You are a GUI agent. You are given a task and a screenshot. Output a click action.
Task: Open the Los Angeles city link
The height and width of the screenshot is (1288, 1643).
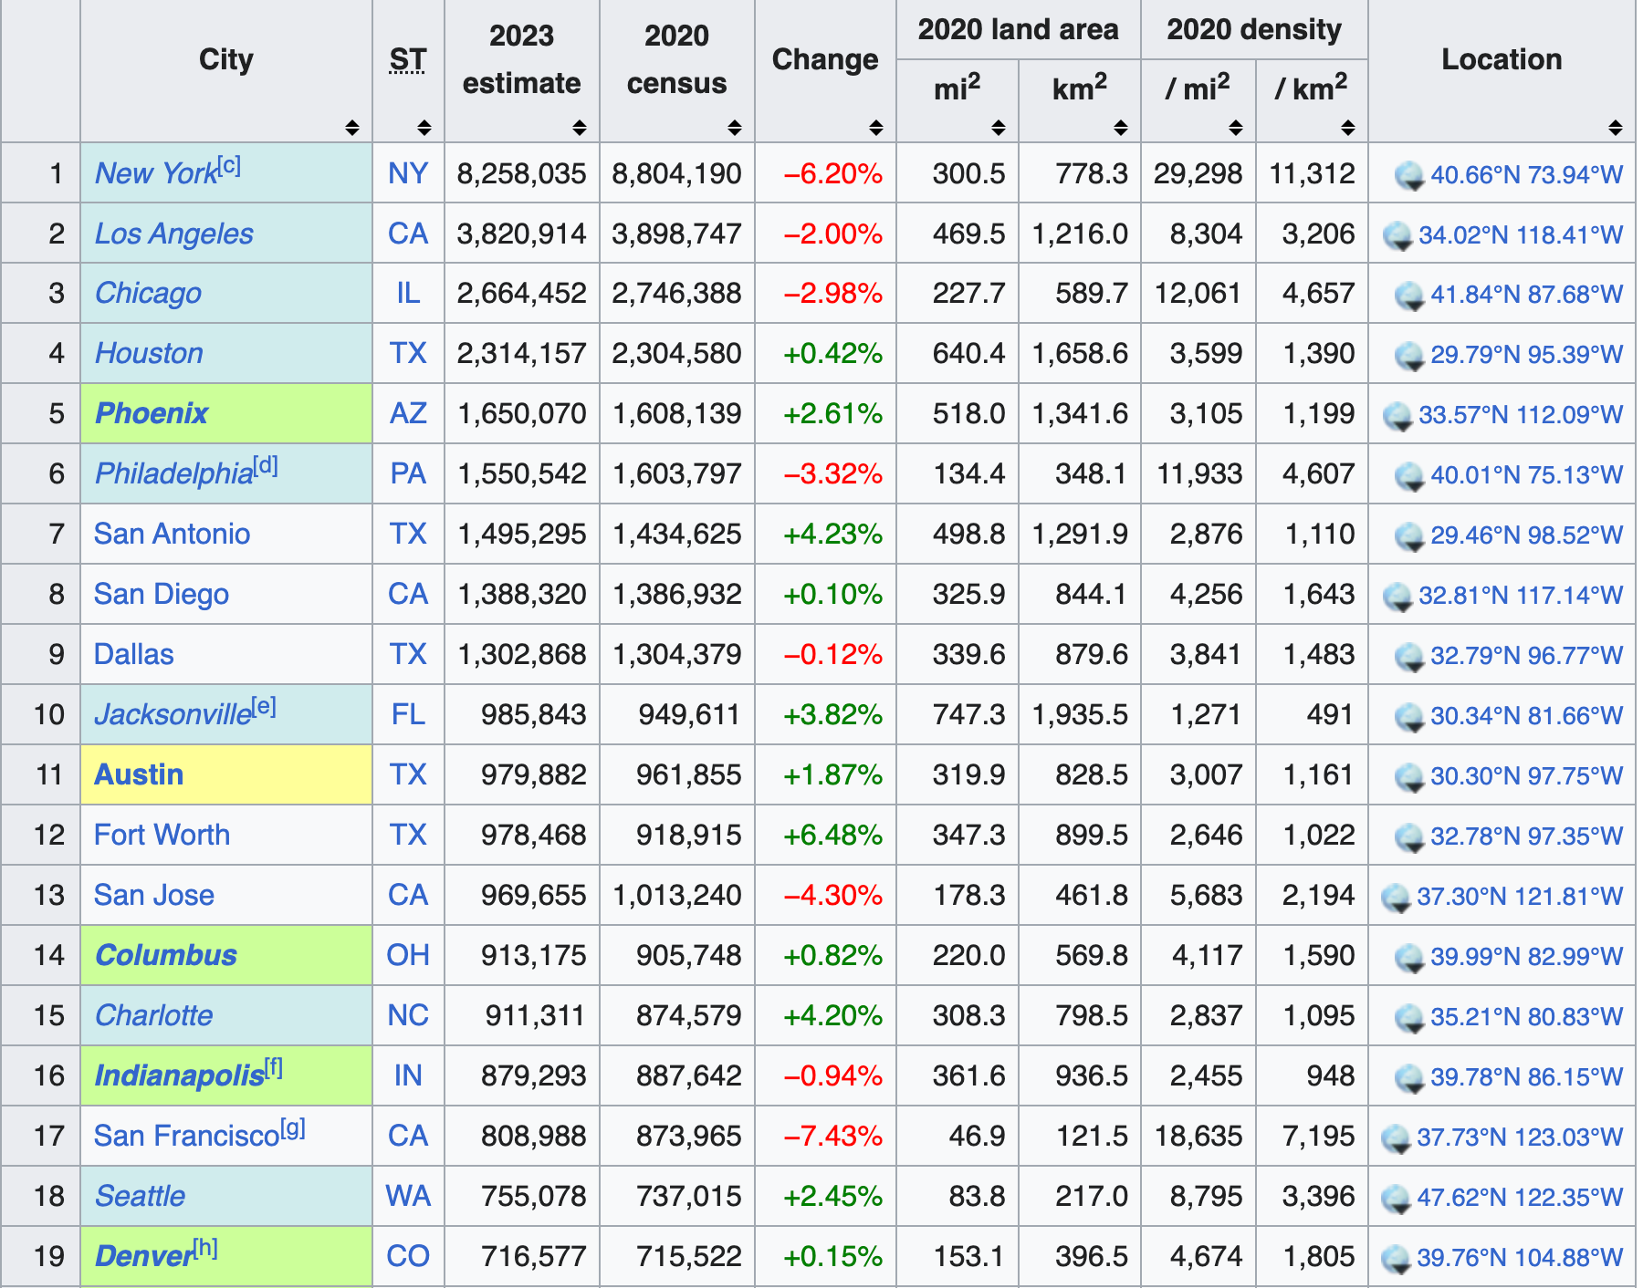pyautogui.click(x=174, y=234)
